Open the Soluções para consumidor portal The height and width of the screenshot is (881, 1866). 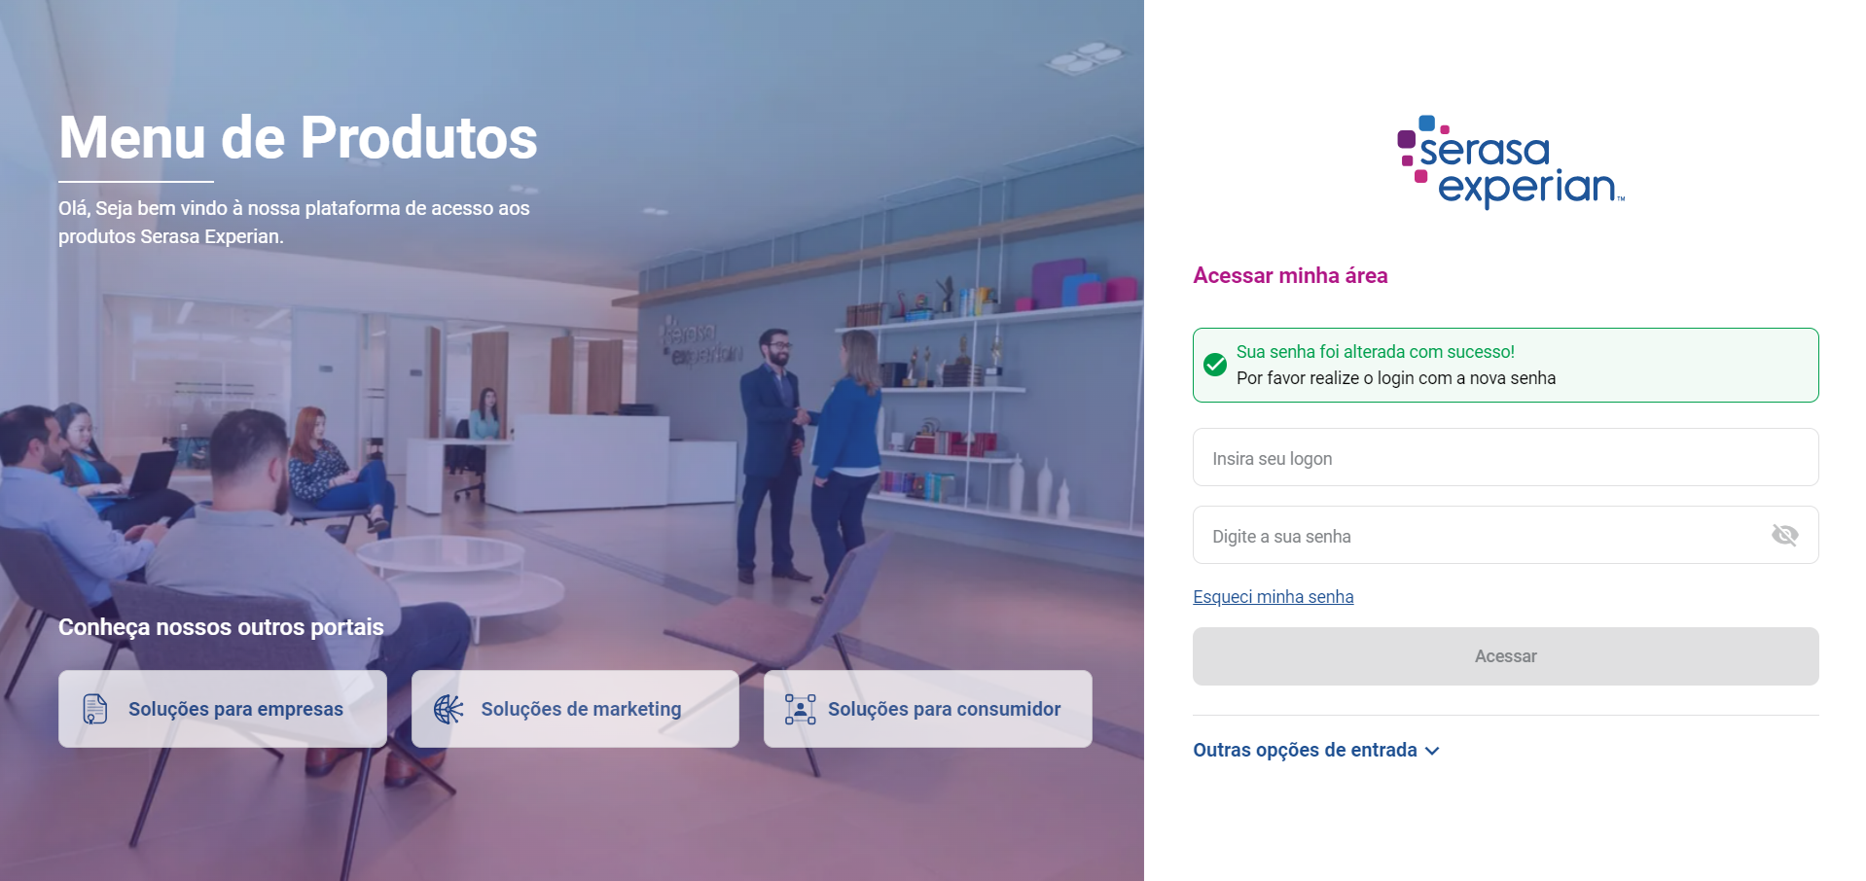pyautogui.click(x=928, y=709)
